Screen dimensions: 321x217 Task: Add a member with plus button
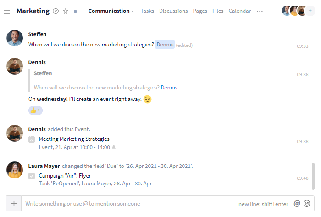pyautogui.click(x=310, y=11)
